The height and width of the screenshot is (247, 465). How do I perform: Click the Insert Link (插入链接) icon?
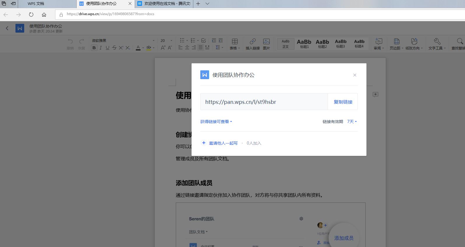tap(252, 42)
